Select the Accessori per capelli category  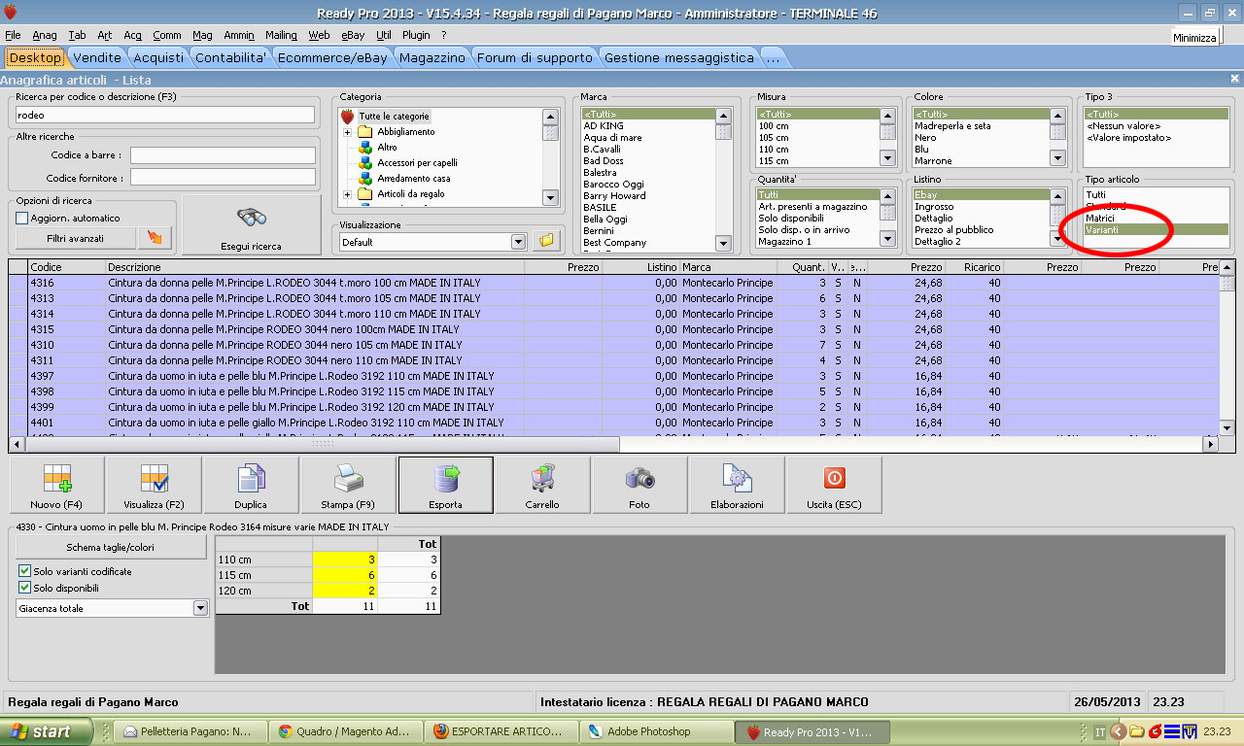coord(417,163)
